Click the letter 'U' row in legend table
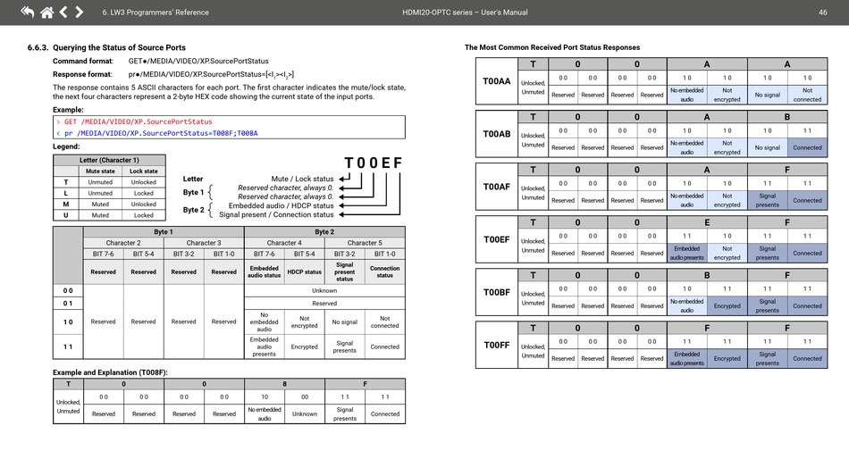 [x=109, y=215]
